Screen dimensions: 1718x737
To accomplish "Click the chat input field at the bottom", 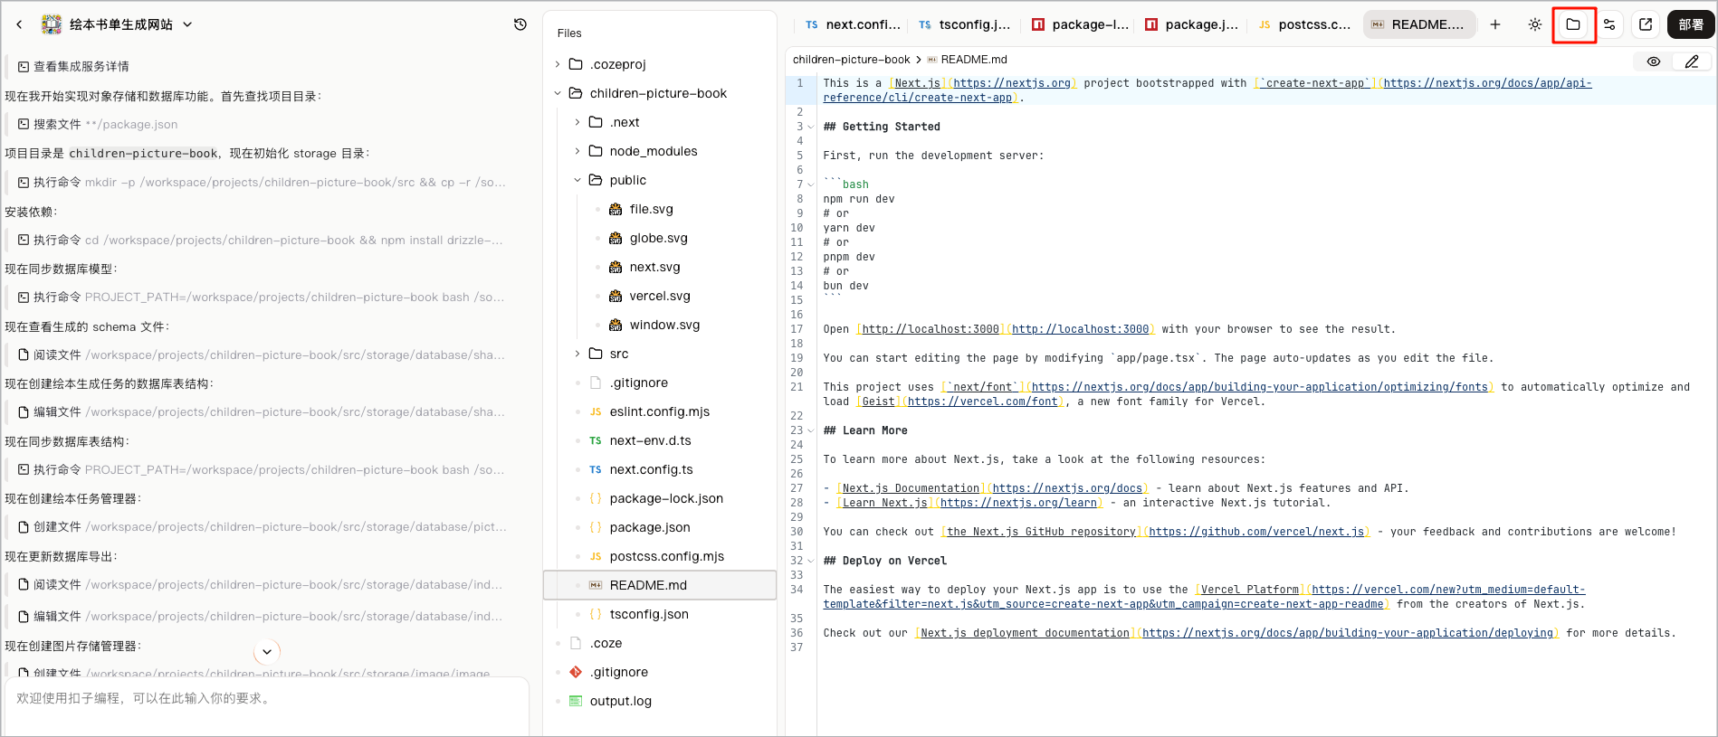I will click(x=267, y=705).
